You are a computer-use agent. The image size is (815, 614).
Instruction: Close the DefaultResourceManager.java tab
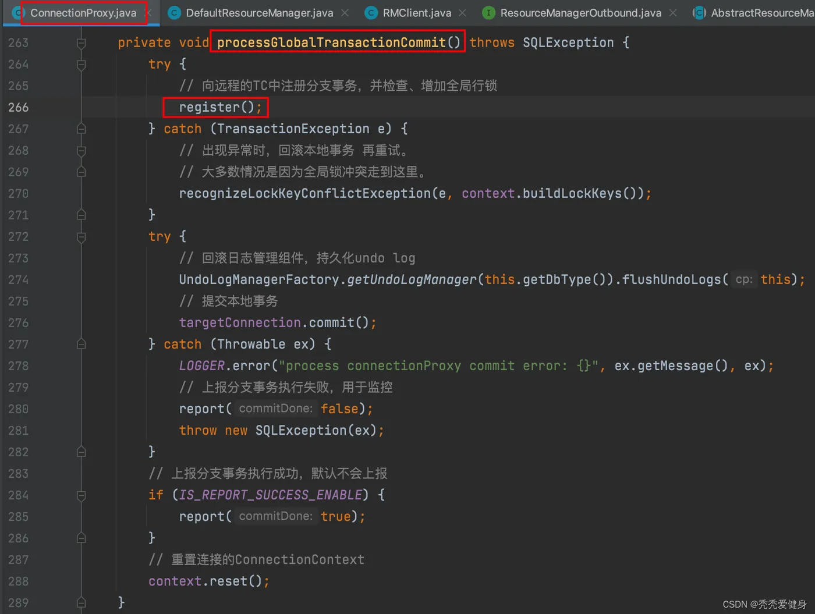pyautogui.click(x=345, y=13)
